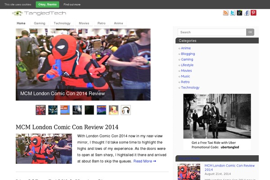Open the Lifestyle category link

click(x=187, y=65)
